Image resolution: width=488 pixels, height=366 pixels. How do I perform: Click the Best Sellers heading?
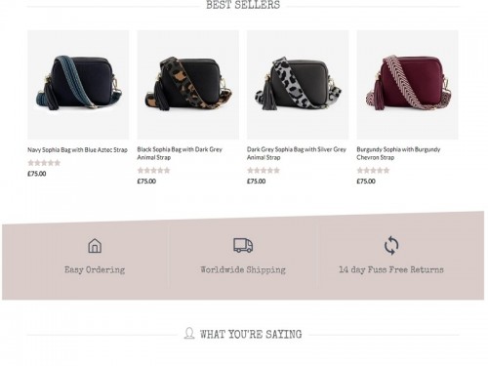pos(243,5)
